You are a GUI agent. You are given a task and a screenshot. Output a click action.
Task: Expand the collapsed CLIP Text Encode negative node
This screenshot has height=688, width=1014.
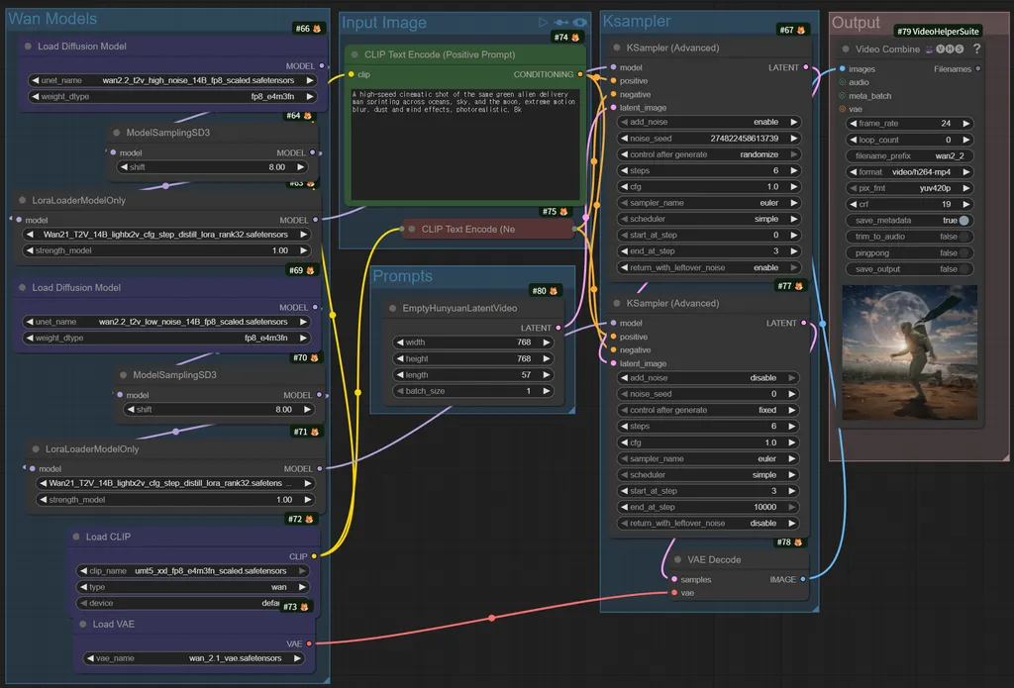(x=412, y=229)
